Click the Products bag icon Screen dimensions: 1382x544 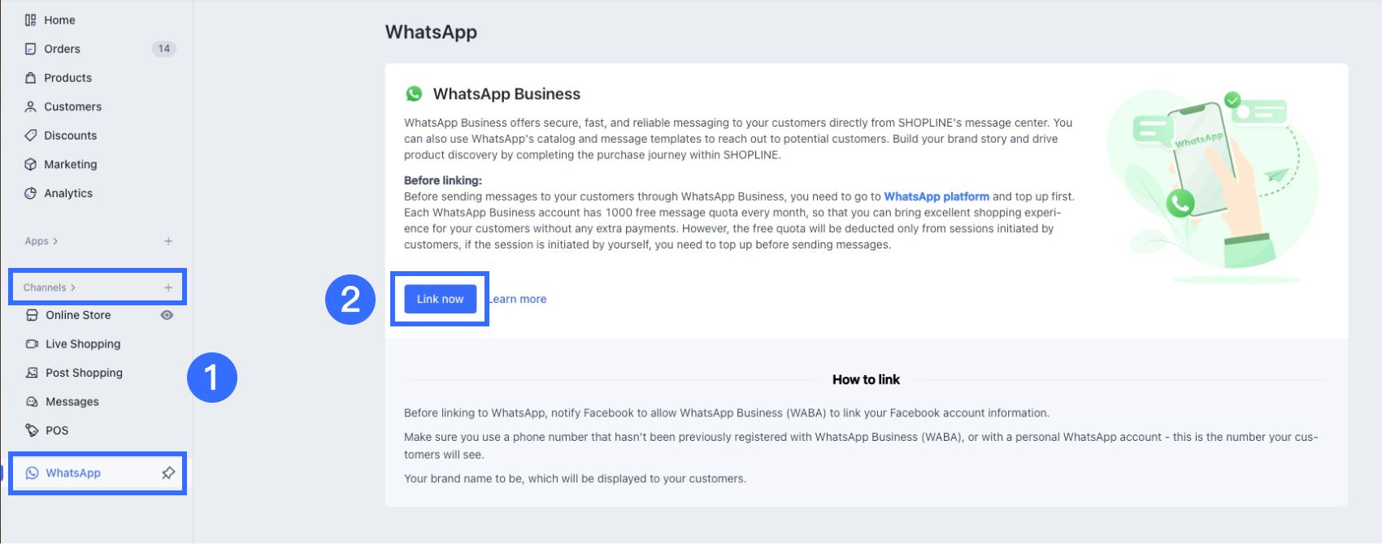coord(30,78)
